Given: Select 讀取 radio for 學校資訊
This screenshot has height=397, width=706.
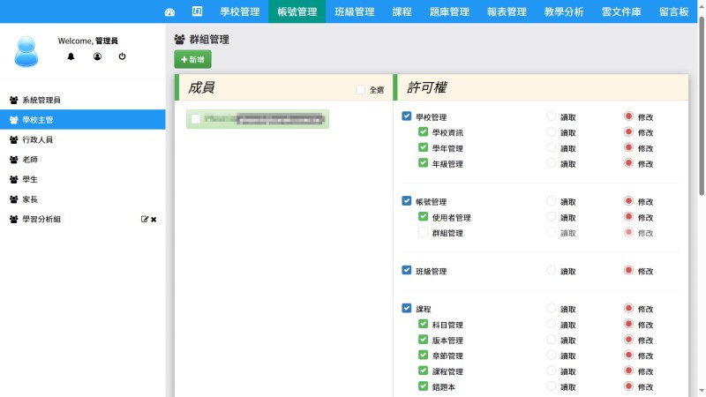Looking at the screenshot, I should click(x=552, y=132).
